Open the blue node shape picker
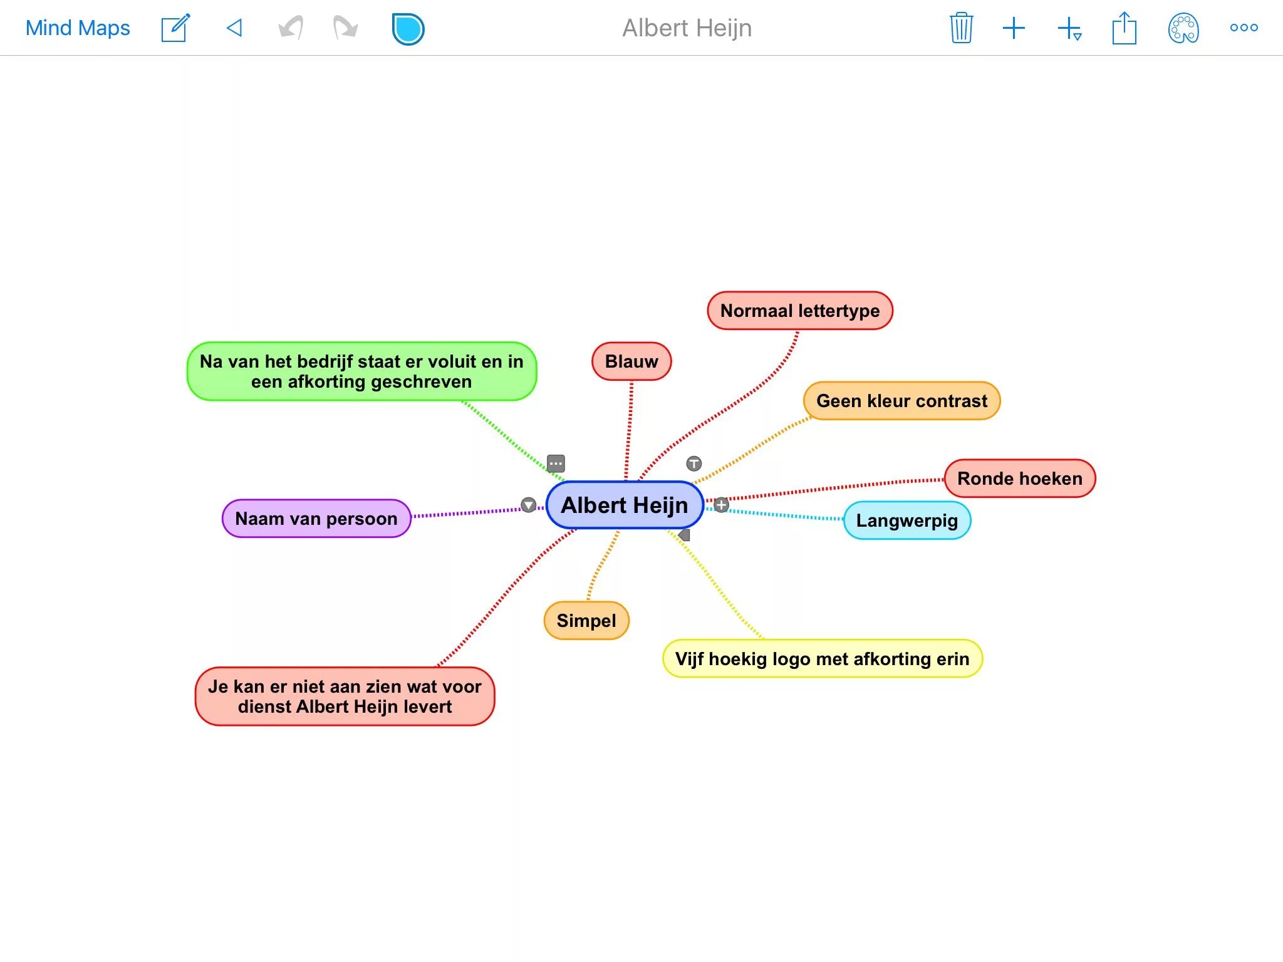Image resolution: width=1283 pixels, height=962 pixels. [x=408, y=29]
